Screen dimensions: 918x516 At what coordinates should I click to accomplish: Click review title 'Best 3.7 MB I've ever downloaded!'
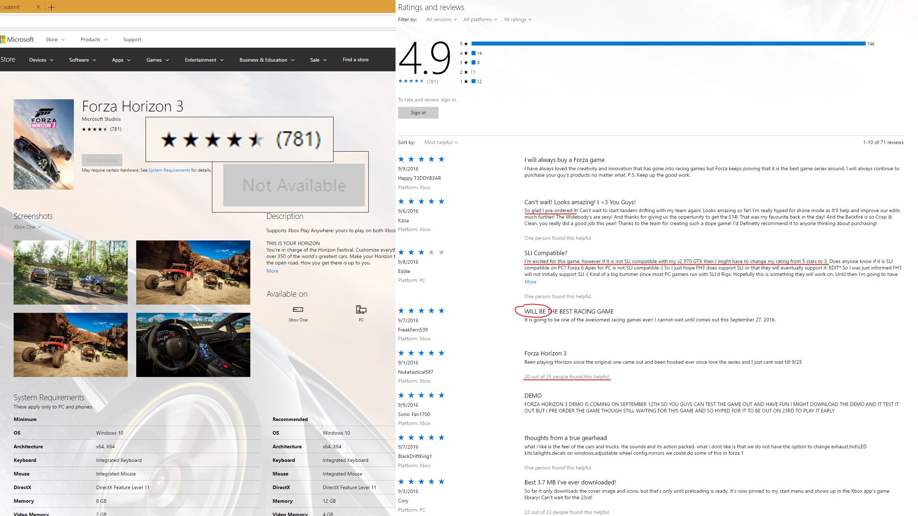pos(570,482)
